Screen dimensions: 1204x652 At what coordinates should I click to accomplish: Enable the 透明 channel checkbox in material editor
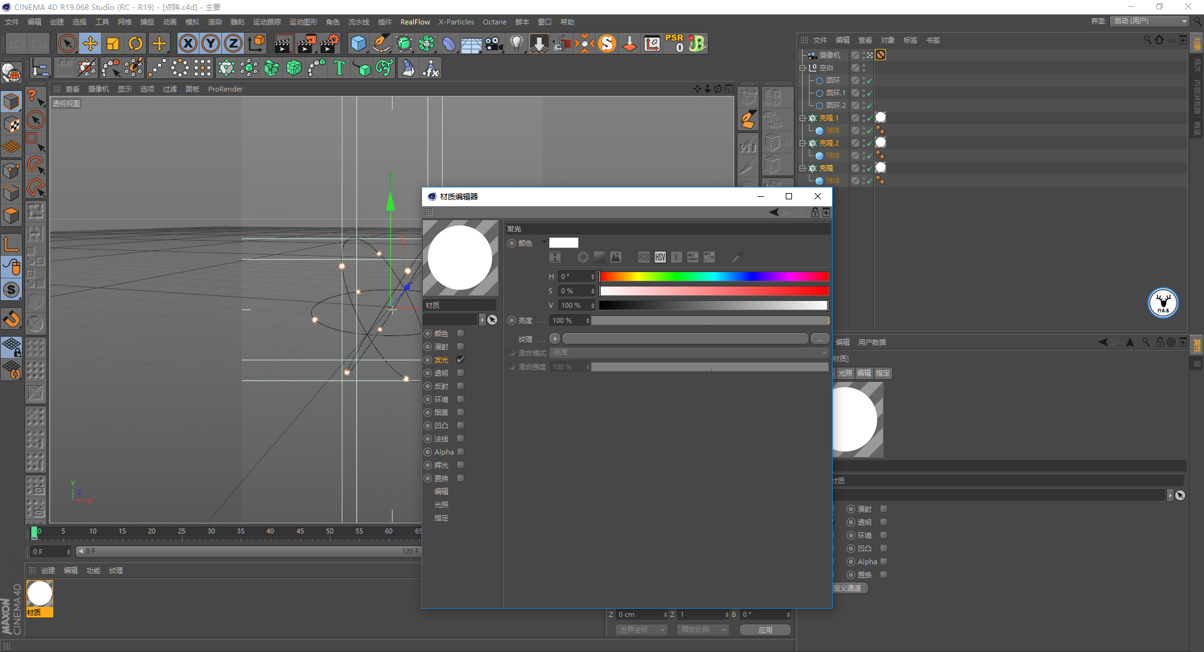(461, 373)
